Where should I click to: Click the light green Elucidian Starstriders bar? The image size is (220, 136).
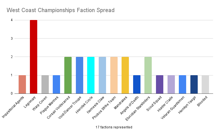148,75
